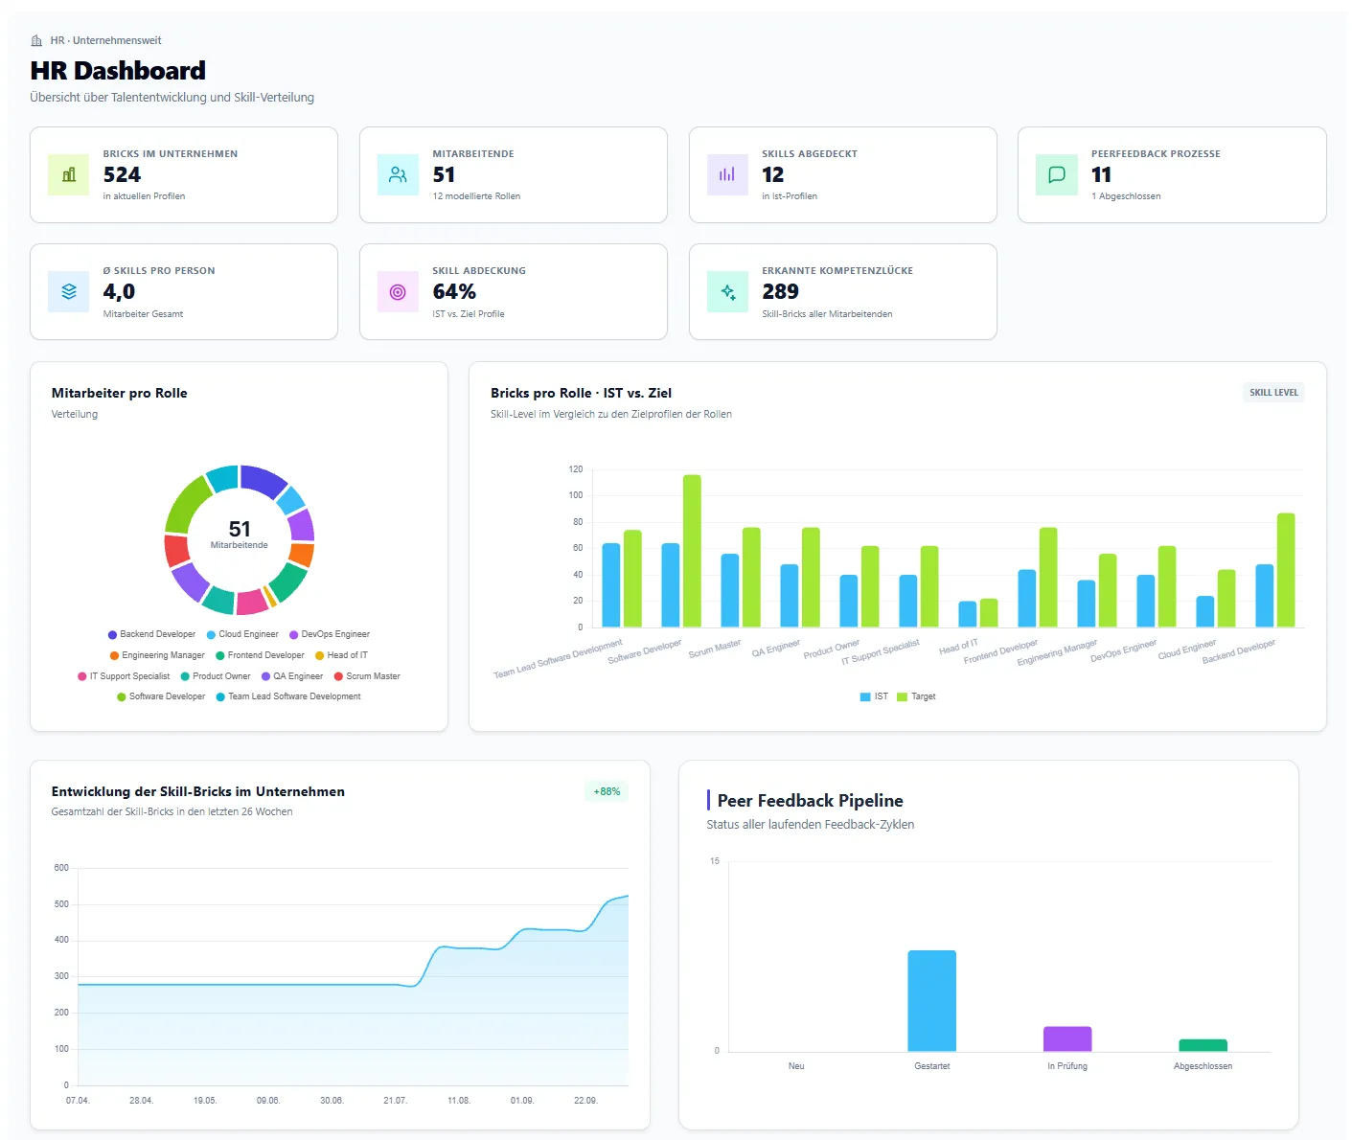The width and height of the screenshot is (1352, 1140).
Task: Click the 64% skill coverage value
Action: [454, 291]
